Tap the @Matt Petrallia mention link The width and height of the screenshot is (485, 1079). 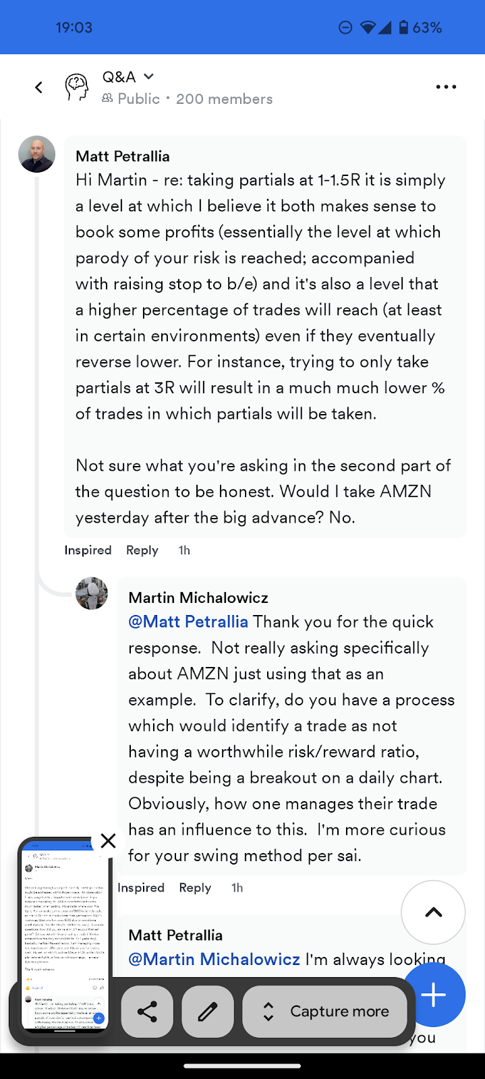coord(188,622)
